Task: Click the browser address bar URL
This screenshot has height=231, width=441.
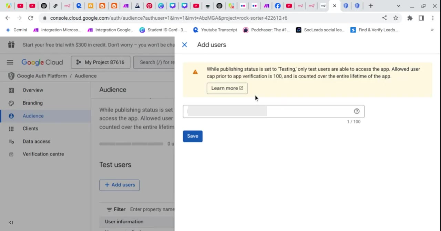Action: coord(168,18)
